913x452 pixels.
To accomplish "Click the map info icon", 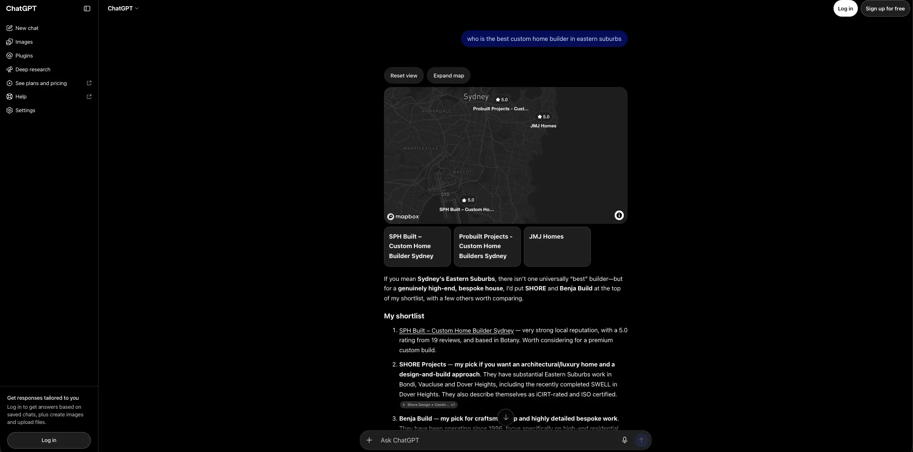I will 619,215.
